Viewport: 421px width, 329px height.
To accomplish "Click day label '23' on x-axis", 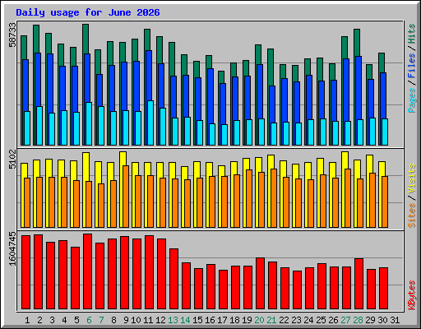I will 296,320.
